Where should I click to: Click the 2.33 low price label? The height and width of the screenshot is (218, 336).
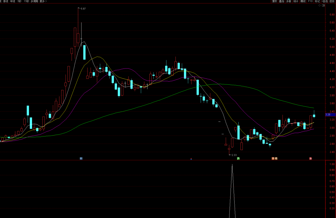[x=234, y=155]
